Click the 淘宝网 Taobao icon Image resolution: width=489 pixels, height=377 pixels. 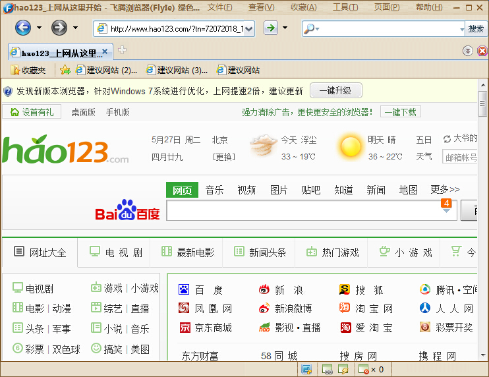tap(345, 308)
